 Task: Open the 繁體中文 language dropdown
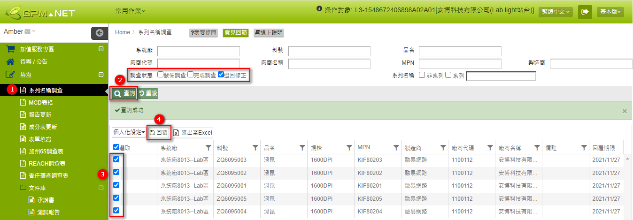click(556, 12)
